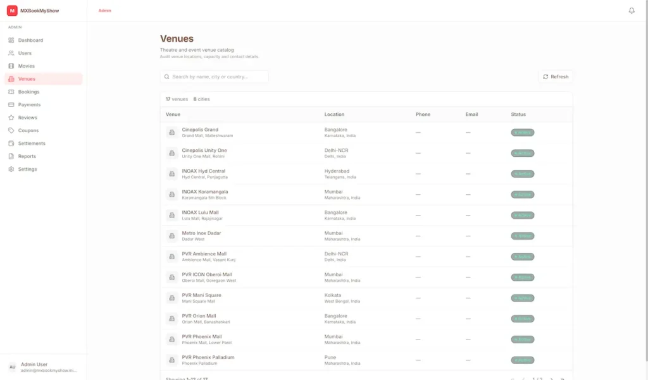Click building icon for Metro Inox Dadar
The width and height of the screenshot is (648, 380).
pos(171,236)
